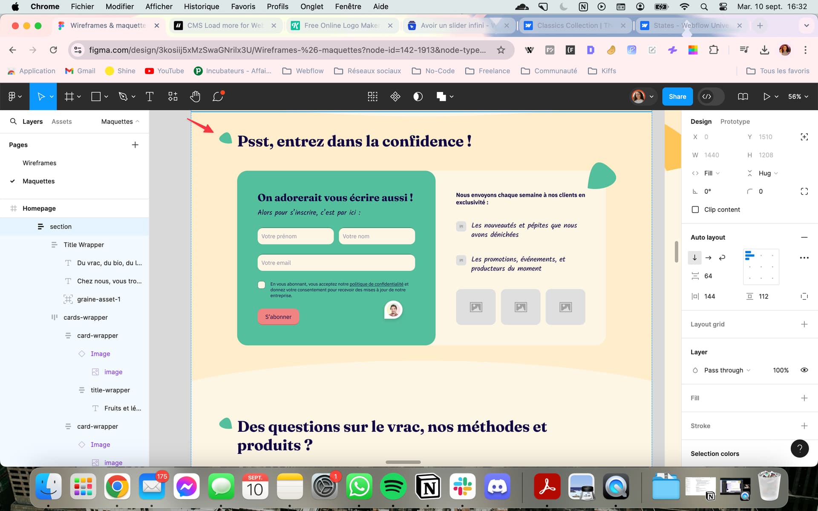Select the cards-wrapper layer
818x511 pixels.
(85, 317)
